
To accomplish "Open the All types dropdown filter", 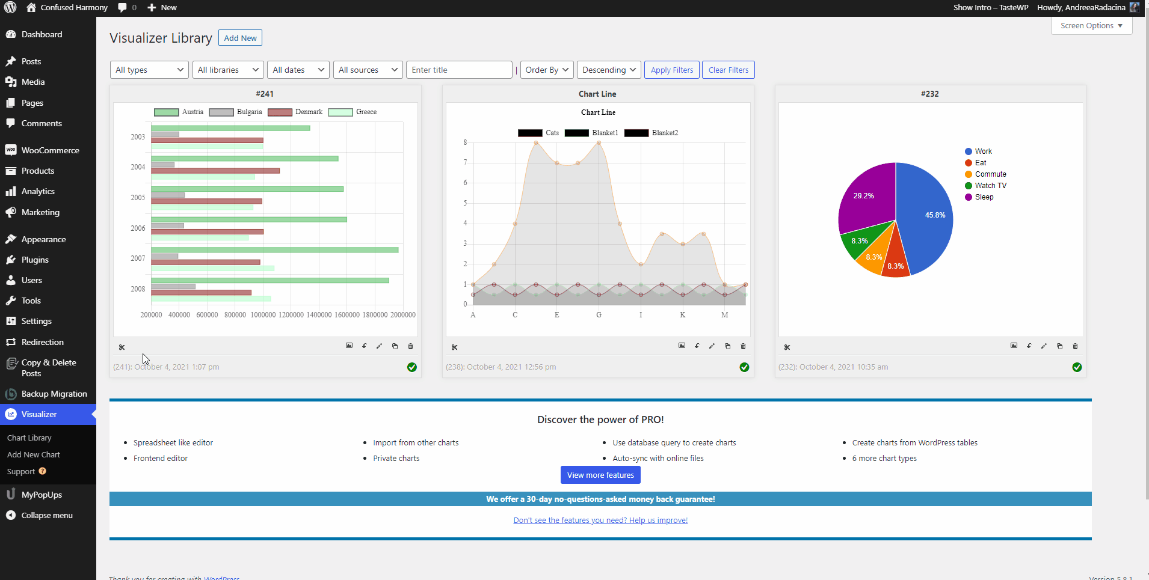I will tap(149, 70).
